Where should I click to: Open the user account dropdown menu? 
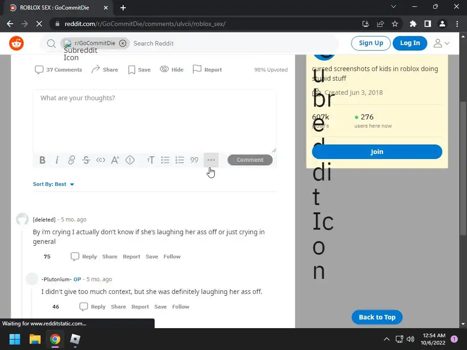[441, 43]
